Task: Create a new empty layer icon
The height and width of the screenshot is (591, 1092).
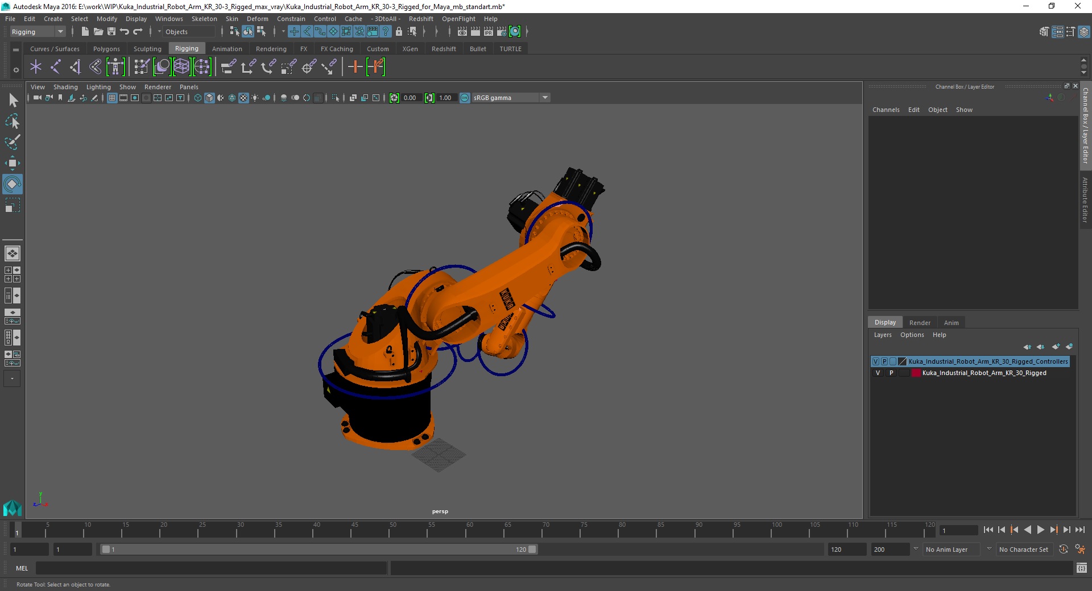Action: [1056, 347]
